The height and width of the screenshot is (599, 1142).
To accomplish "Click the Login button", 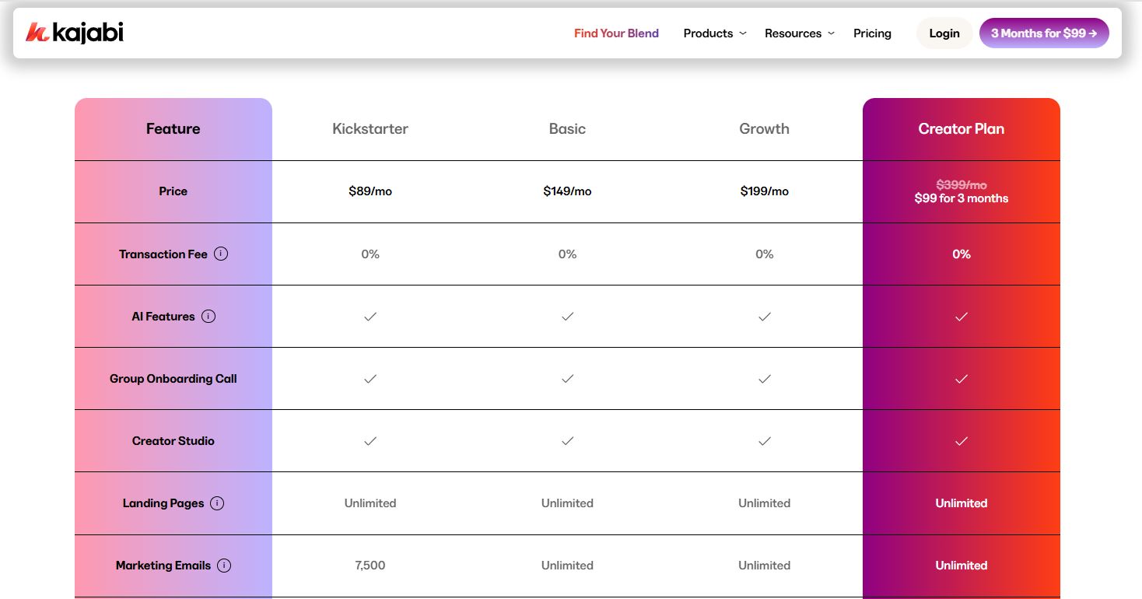I will [944, 33].
